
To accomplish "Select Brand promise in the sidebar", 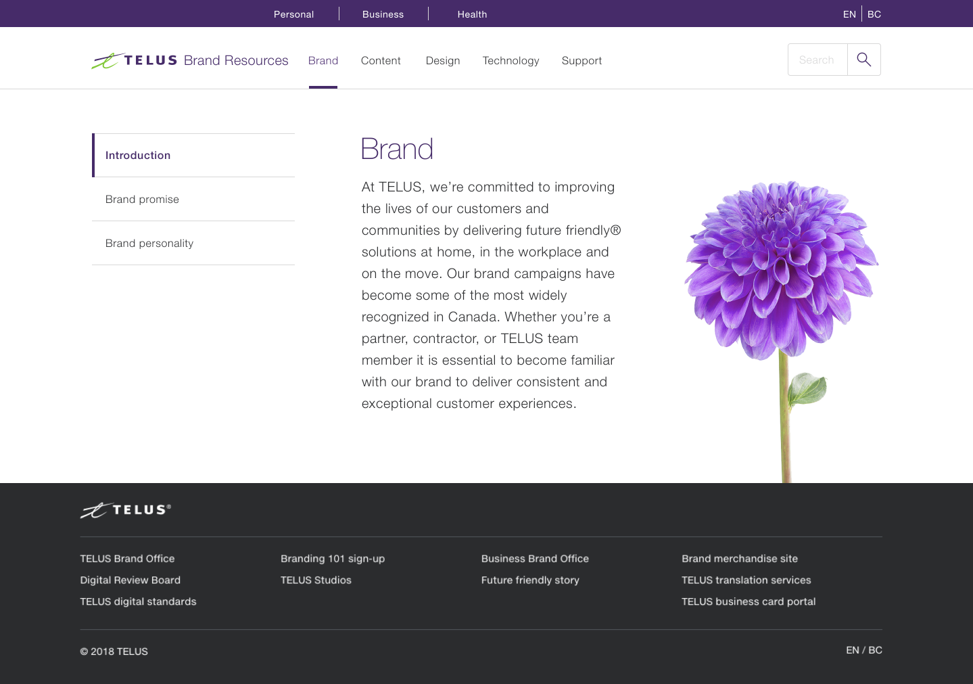I will tap(193, 199).
